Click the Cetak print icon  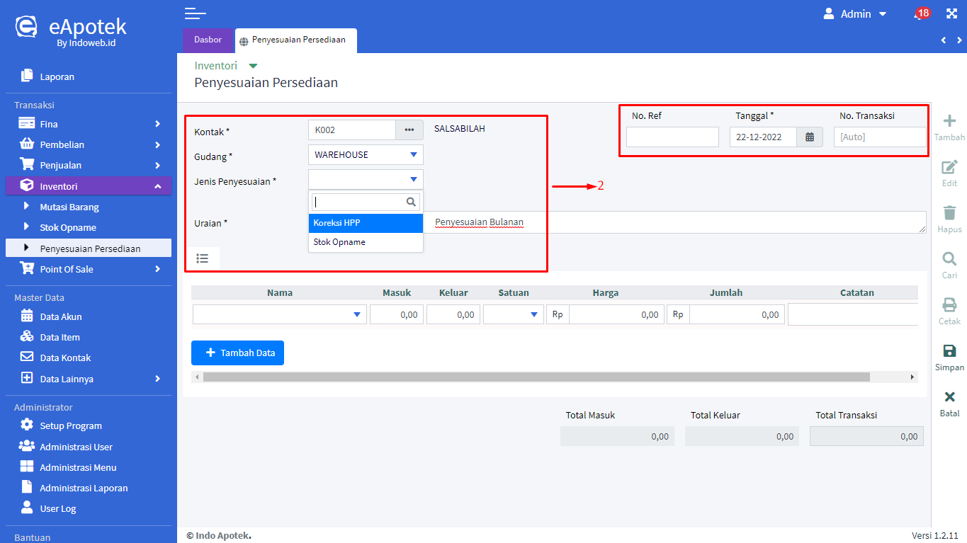click(x=949, y=305)
